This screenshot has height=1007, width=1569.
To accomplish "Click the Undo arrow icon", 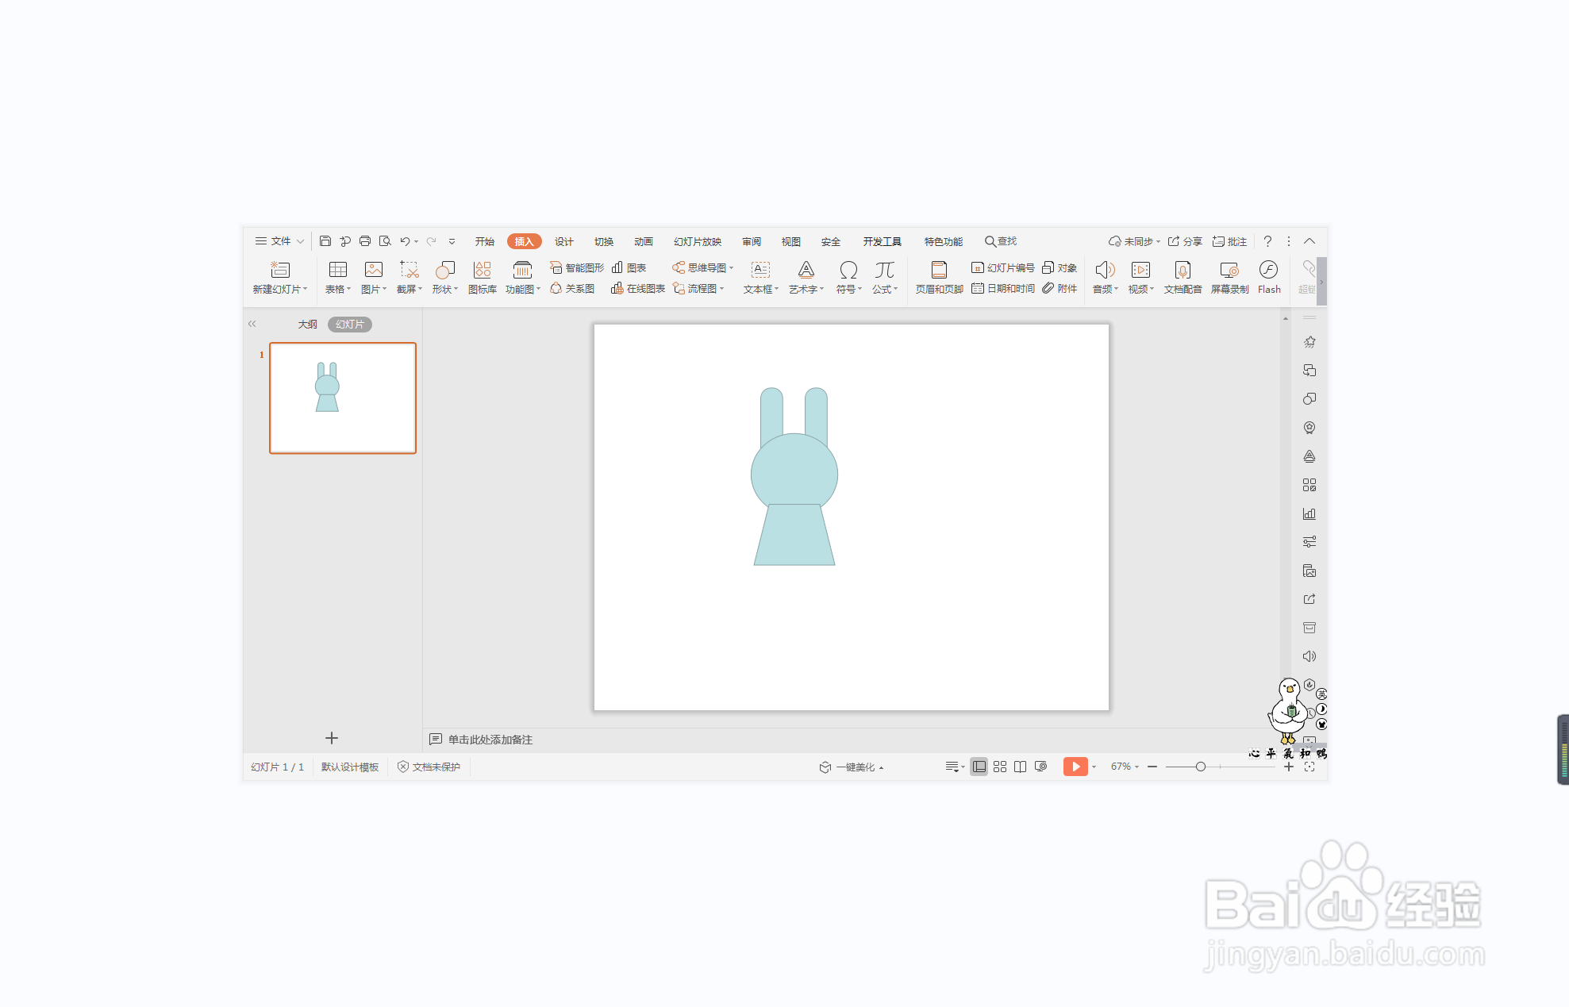I will click(x=405, y=241).
